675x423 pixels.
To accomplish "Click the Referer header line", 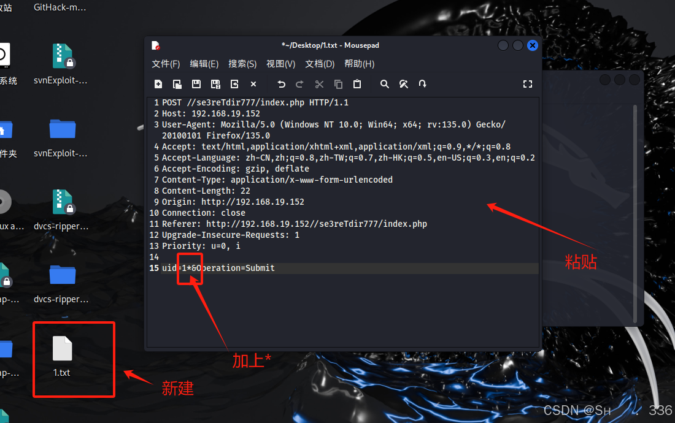I will point(295,224).
